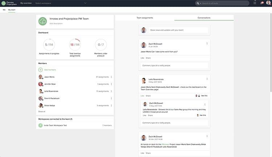Click Jason Morio's avatar
272x157 pixels.
tap(40, 77)
